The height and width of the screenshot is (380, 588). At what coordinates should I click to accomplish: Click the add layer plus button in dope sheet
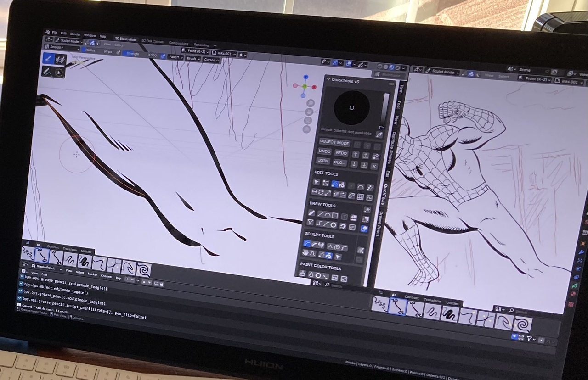click(x=127, y=279)
